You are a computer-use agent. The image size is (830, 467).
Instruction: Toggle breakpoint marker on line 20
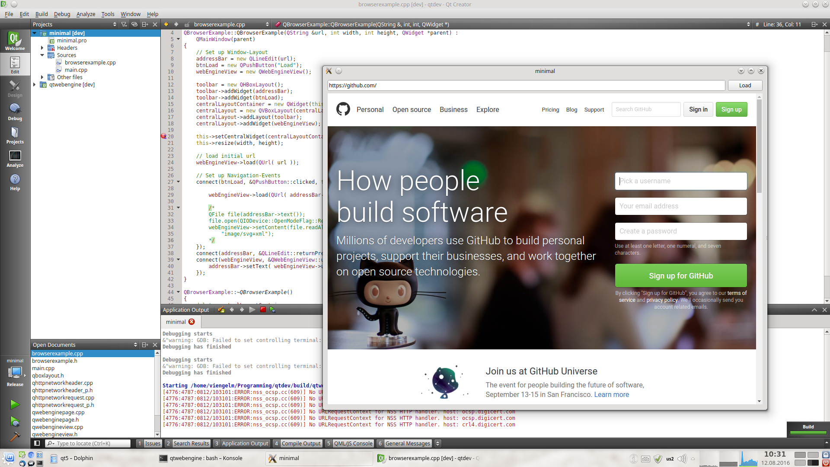(164, 136)
